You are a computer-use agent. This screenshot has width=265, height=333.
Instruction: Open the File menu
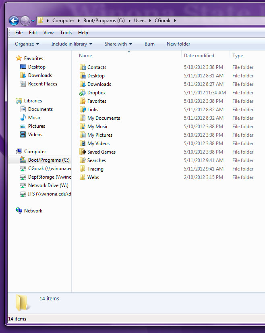tap(19, 33)
